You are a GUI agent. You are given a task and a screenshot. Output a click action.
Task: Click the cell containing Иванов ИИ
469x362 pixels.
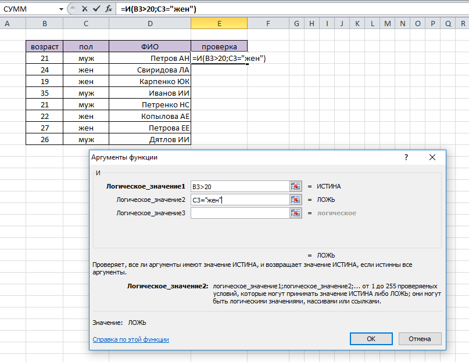(150, 93)
